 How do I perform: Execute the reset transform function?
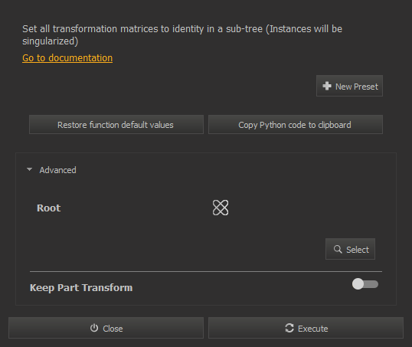point(306,328)
